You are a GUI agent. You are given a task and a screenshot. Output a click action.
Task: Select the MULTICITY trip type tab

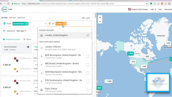(21, 18)
